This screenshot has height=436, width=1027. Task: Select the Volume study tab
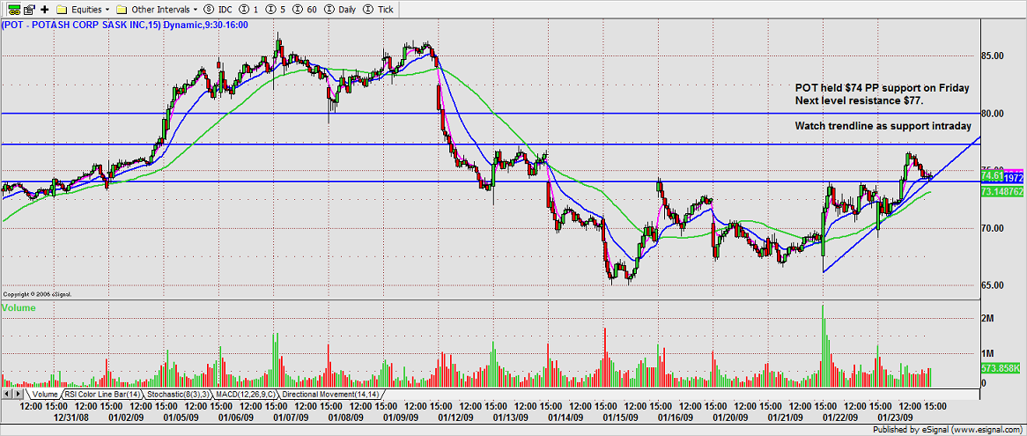45,394
